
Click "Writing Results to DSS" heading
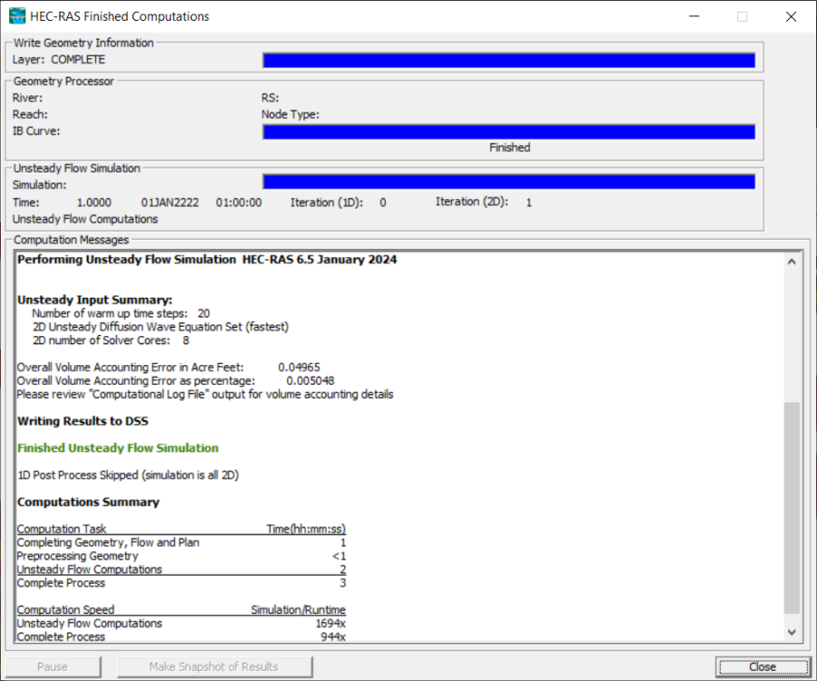point(83,421)
